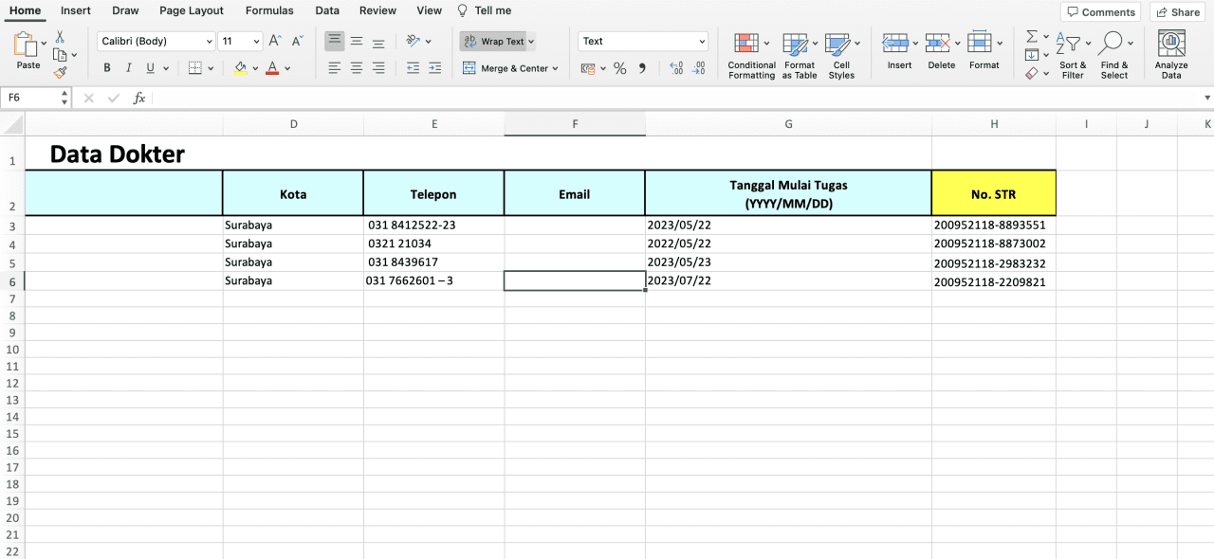Expand the formula bar arrow

click(x=1207, y=98)
